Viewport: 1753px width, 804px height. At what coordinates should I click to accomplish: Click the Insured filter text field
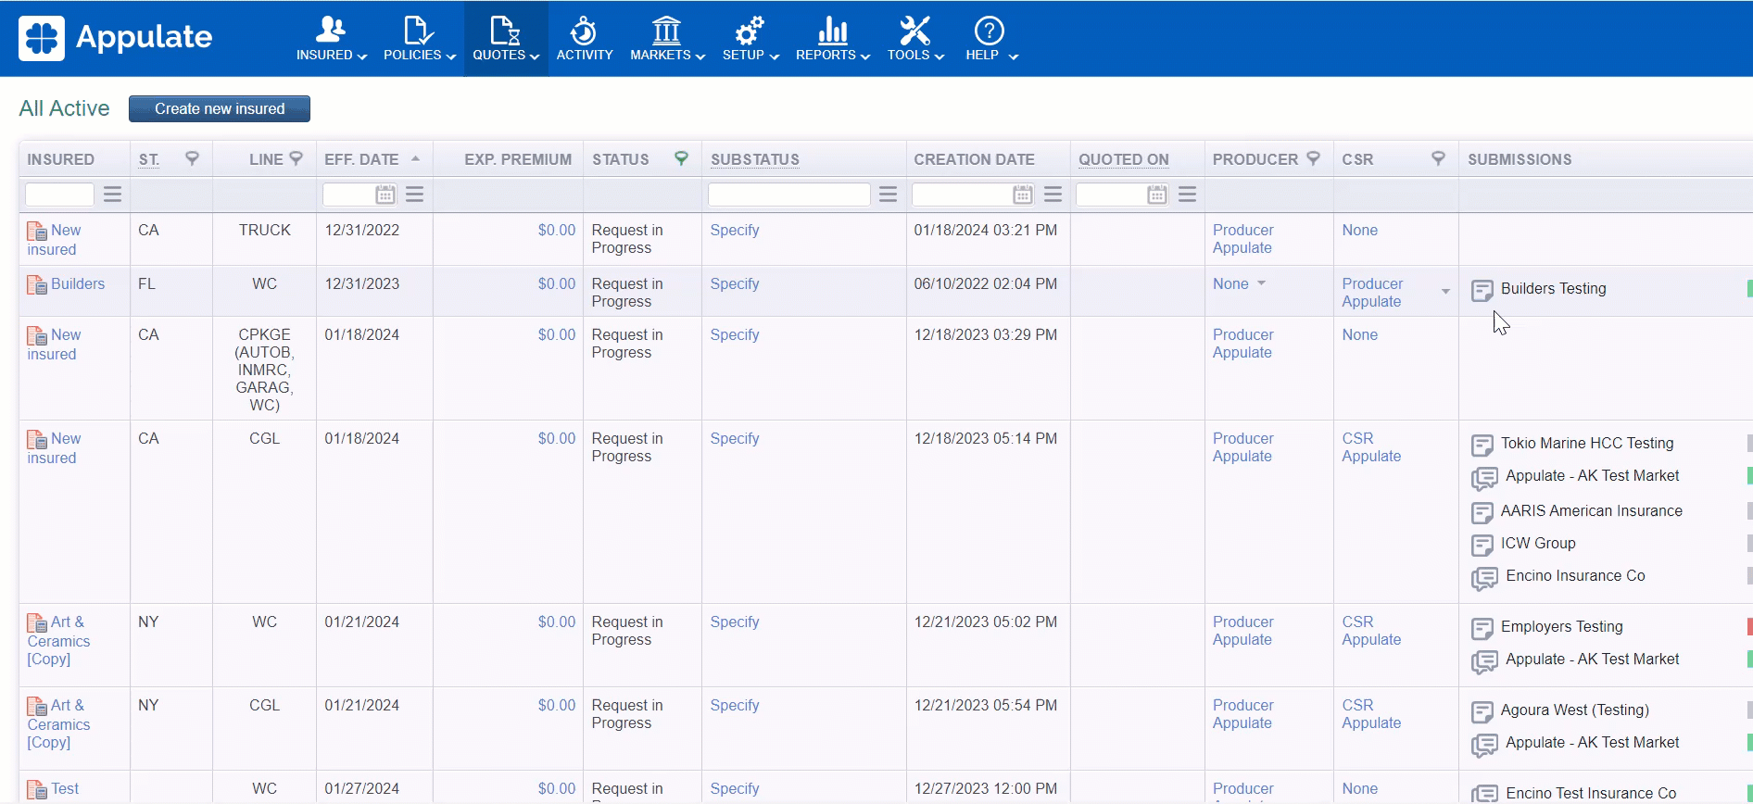pyautogui.click(x=59, y=195)
